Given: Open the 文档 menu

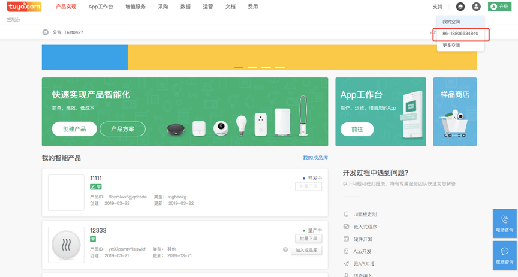Looking at the screenshot, I should tap(230, 7).
